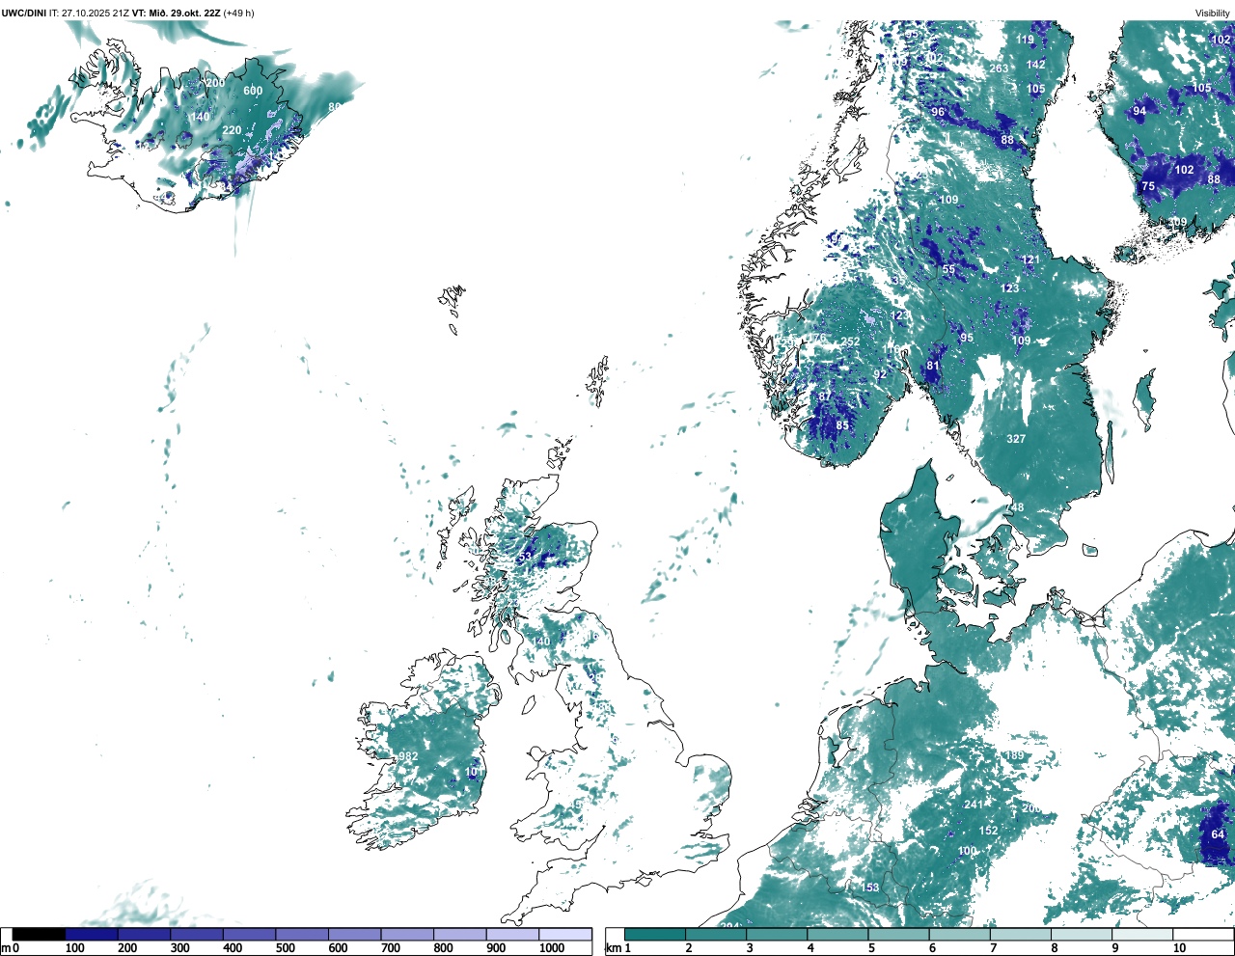Click the '1000' tick label in meter legend
Image resolution: width=1235 pixels, height=956 pixels.
[x=552, y=948]
